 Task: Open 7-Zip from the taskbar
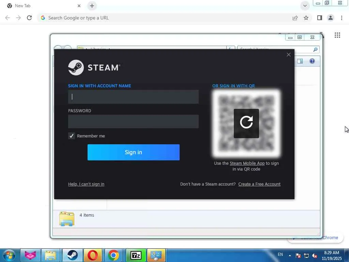point(136,255)
